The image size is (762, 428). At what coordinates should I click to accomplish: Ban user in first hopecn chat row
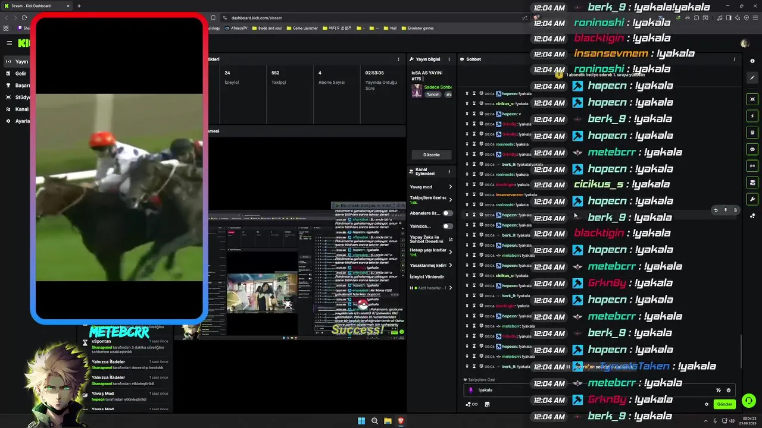point(481,94)
